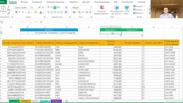The width and height of the screenshot is (183, 103).
Task: Open Стили ячеек gallery
Action: pos(127,10)
